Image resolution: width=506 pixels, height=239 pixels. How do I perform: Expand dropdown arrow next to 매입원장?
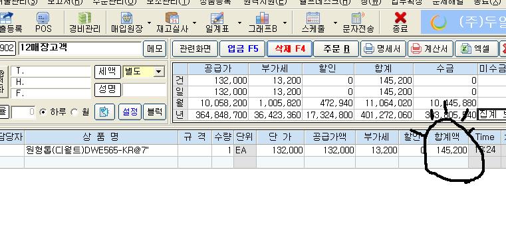pyautogui.click(x=149, y=23)
